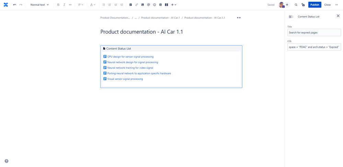Open breadcrumb Product documentation - AI Car.1
343x167 pixels.
[x=161, y=18]
